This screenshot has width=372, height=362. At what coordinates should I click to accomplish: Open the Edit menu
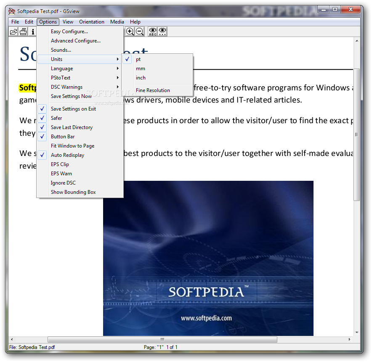pos(29,22)
